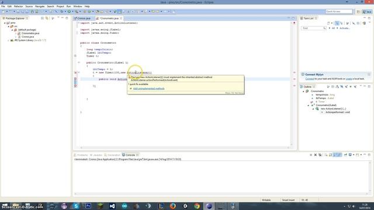374x210 pixels.
Task: Click Remove Launch X icon in Console
Action: coord(316,155)
